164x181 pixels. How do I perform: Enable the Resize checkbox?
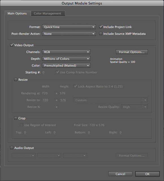coord(16,80)
